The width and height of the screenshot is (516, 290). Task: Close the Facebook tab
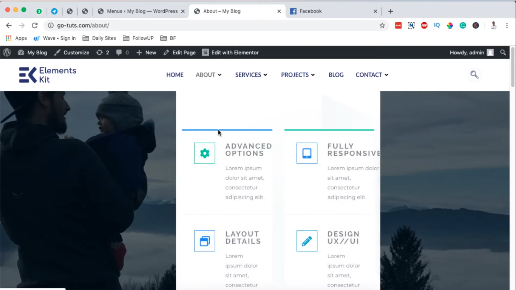click(x=375, y=11)
